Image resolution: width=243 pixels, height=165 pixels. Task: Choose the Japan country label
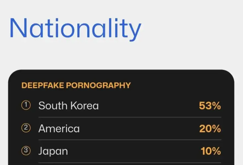point(53,151)
